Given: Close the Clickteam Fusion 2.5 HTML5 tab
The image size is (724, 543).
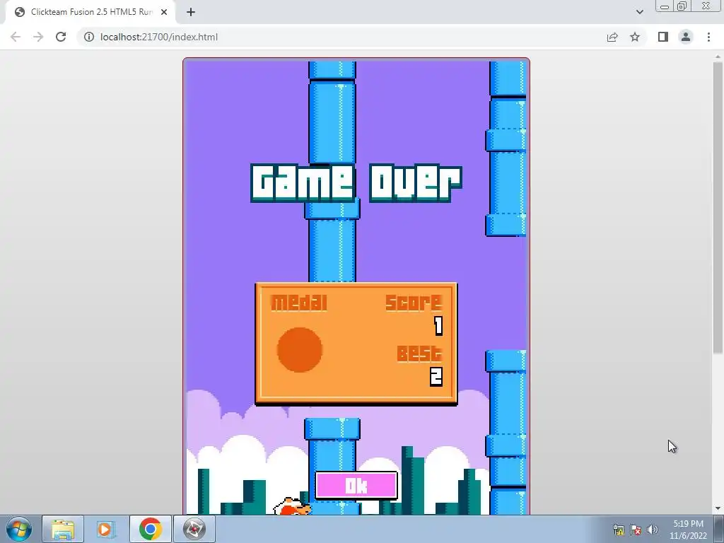Looking at the screenshot, I should pos(164,12).
